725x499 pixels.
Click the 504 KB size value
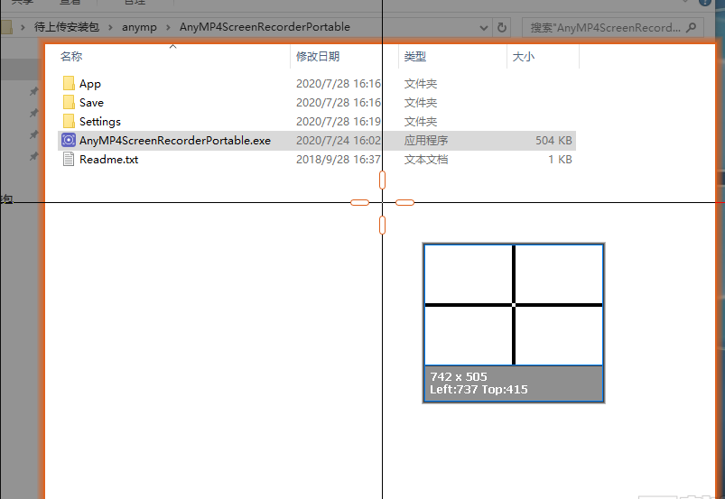[x=553, y=141]
